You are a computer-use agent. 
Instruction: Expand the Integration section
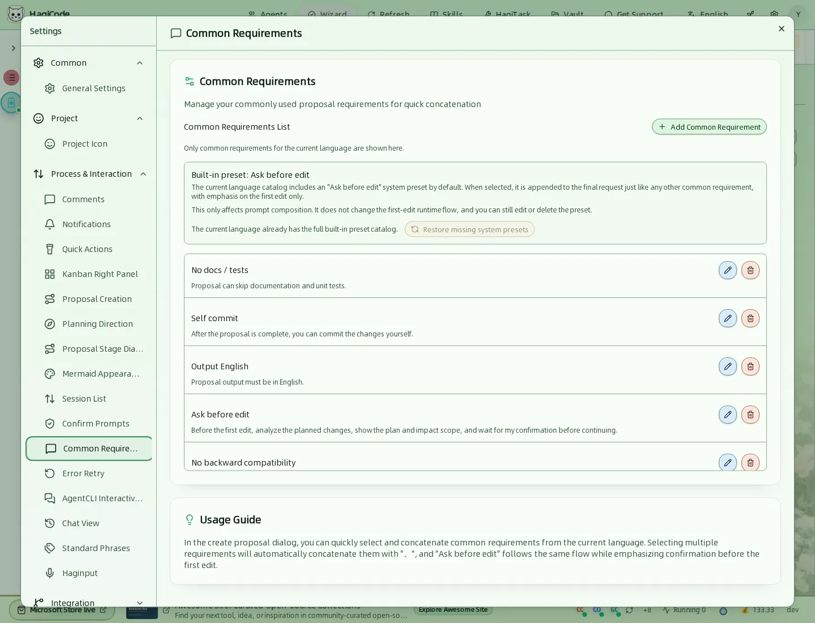coord(140,603)
